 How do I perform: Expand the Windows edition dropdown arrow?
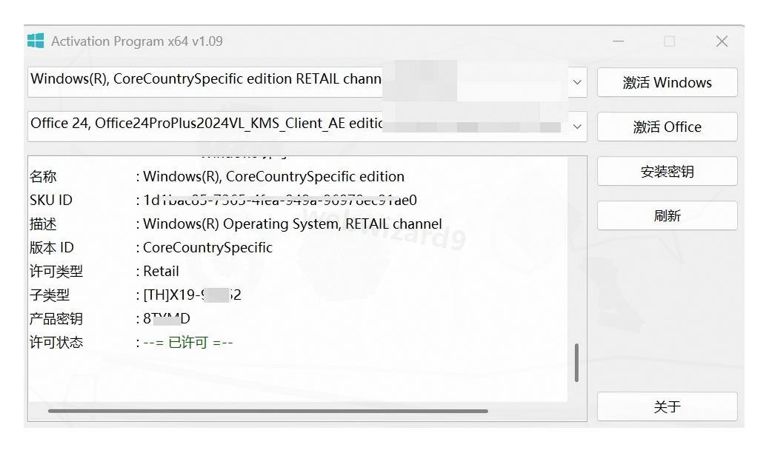577,82
